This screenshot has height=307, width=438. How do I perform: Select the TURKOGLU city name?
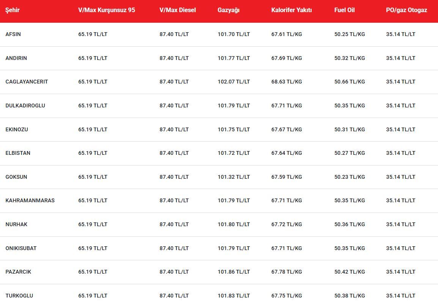(19, 296)
